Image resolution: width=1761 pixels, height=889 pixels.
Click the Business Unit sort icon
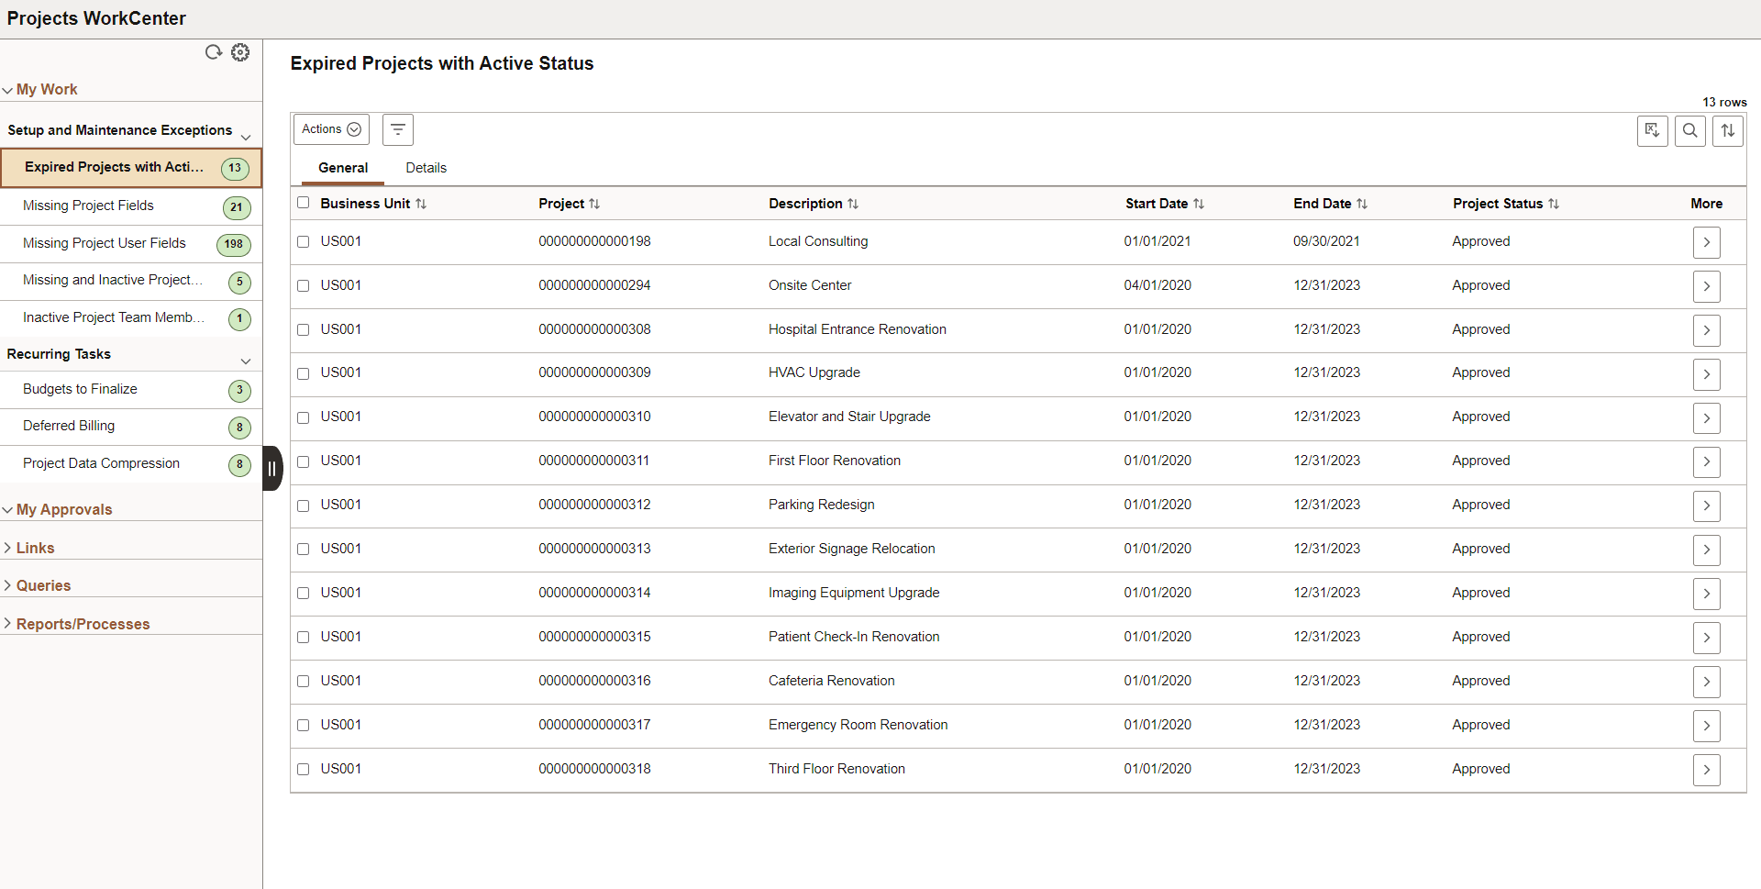(x=421, y=204)
